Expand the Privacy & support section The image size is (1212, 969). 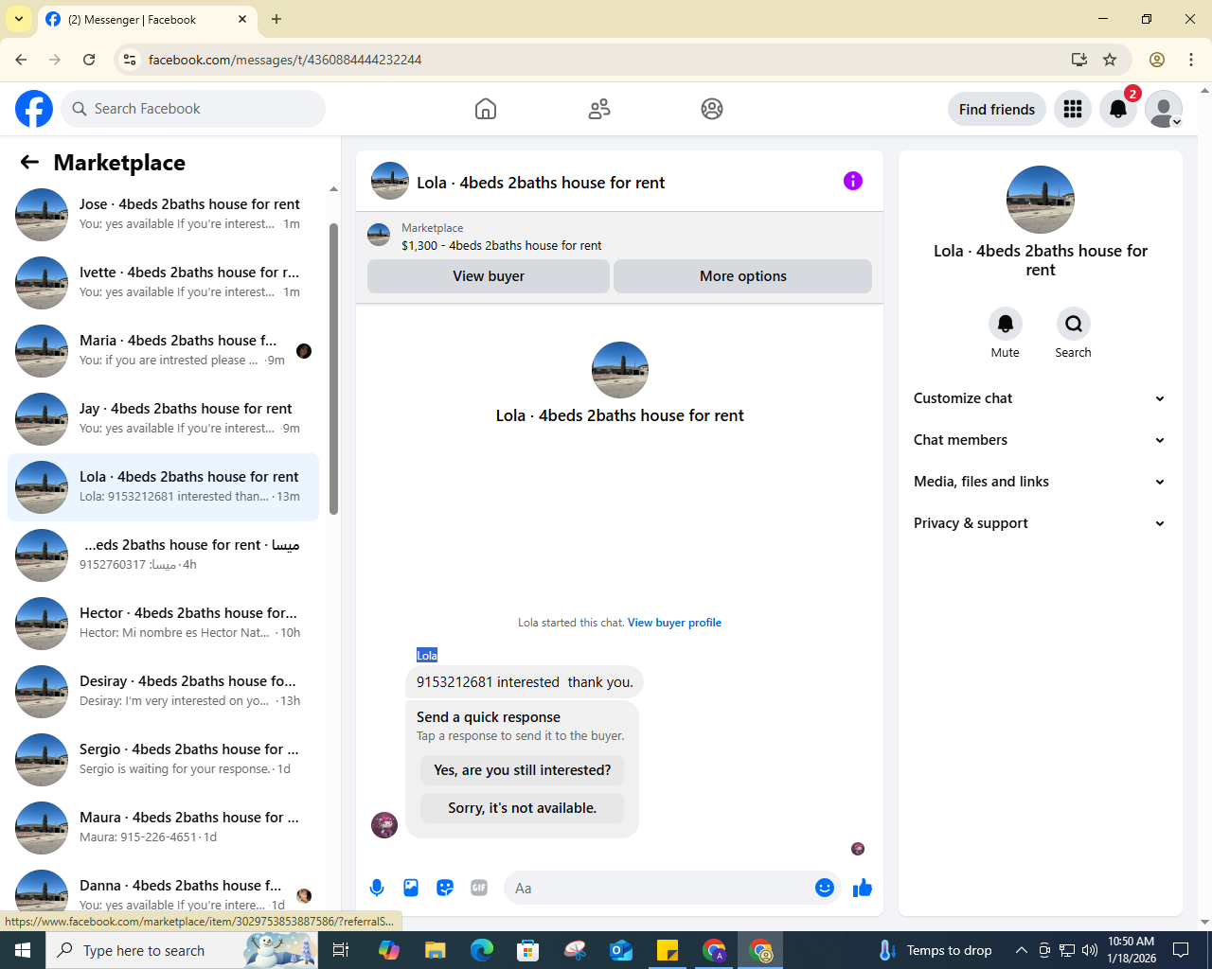point(1040,523)
